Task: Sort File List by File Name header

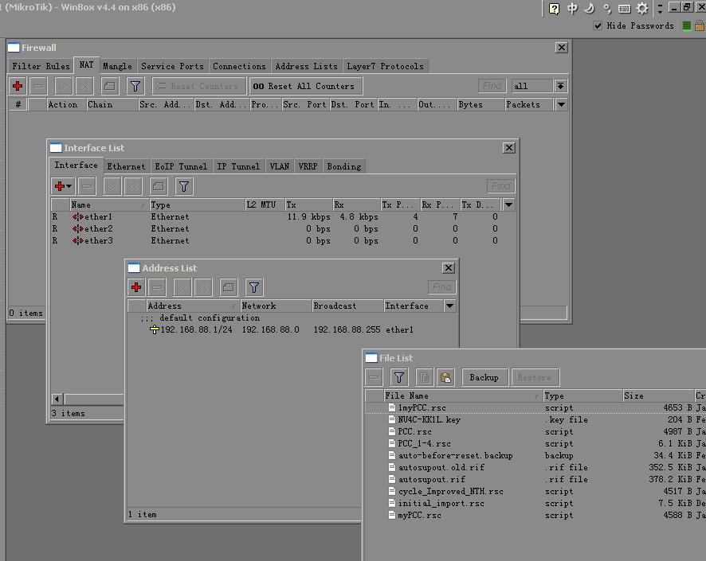Action: pos(463,395)
